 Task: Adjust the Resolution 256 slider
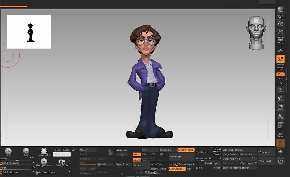pyautogui.click(x=208, y=159)
